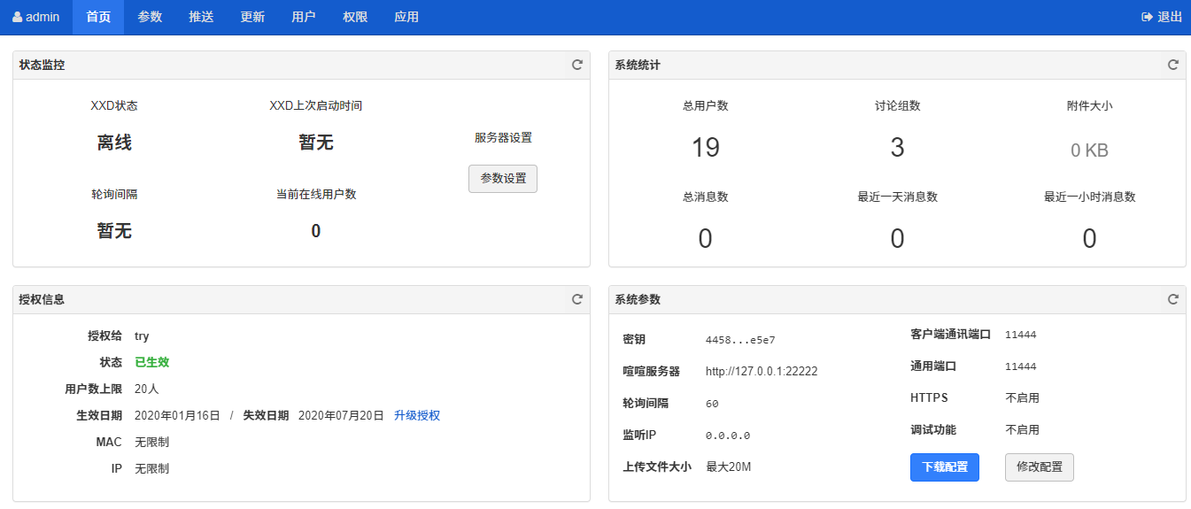Navigate to the 应用 tab
Screen dimensions: 1191x509
tap(406, 17)
